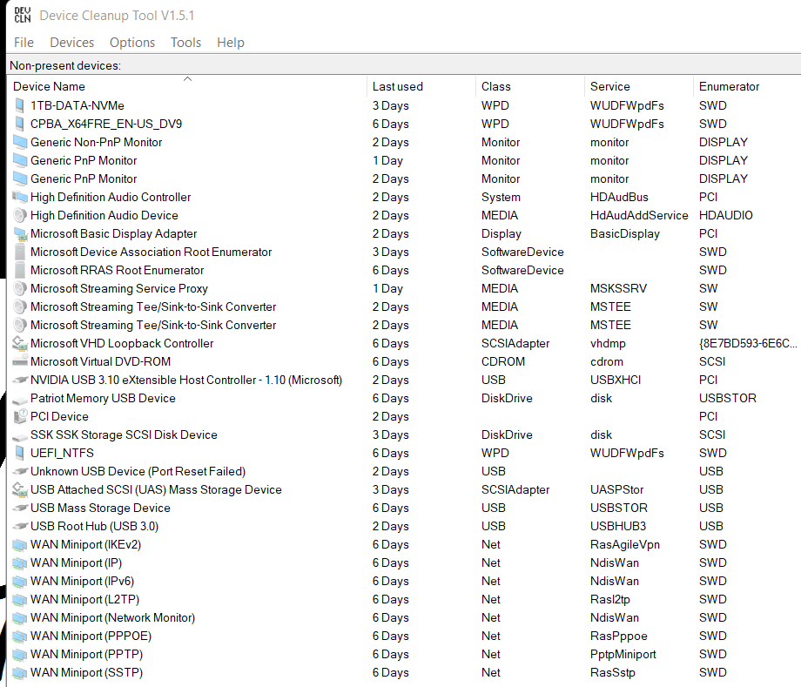Open the Tools menu

coord(185,43)
